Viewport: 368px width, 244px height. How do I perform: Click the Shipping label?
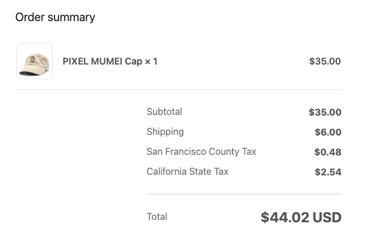pyautogui.click(x=165, y=131)
